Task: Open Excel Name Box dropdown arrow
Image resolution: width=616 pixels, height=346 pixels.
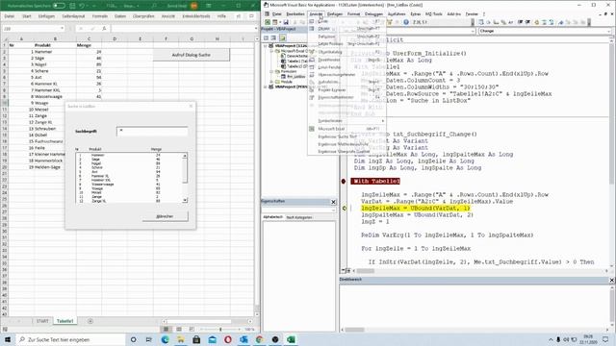Action: tap(62, 29)
